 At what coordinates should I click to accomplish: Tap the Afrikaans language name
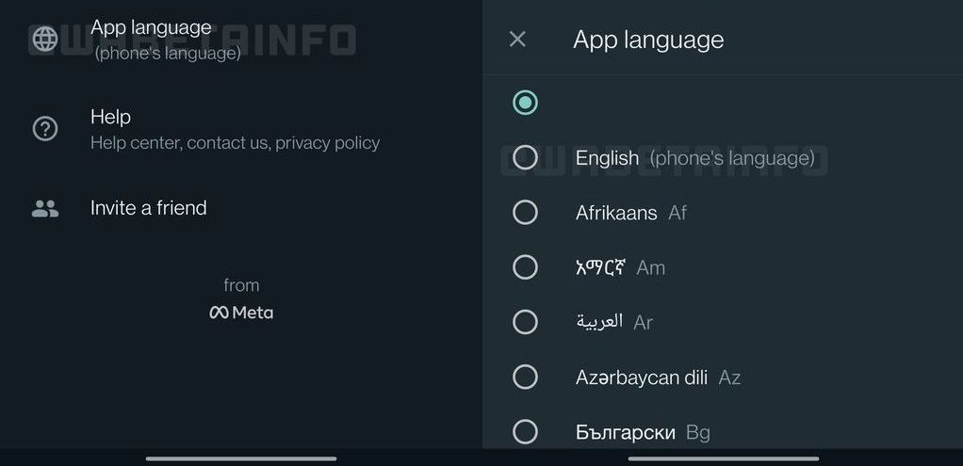(x=616, y=214)
